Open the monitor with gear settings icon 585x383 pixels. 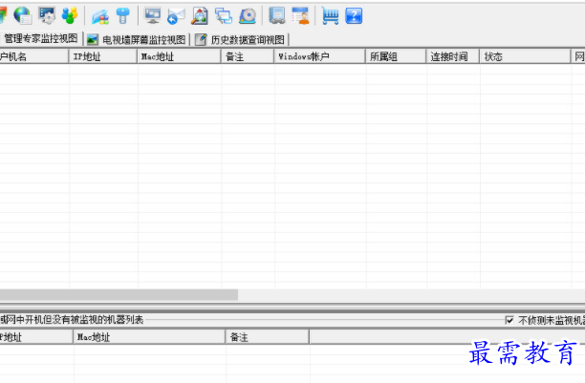47,15
